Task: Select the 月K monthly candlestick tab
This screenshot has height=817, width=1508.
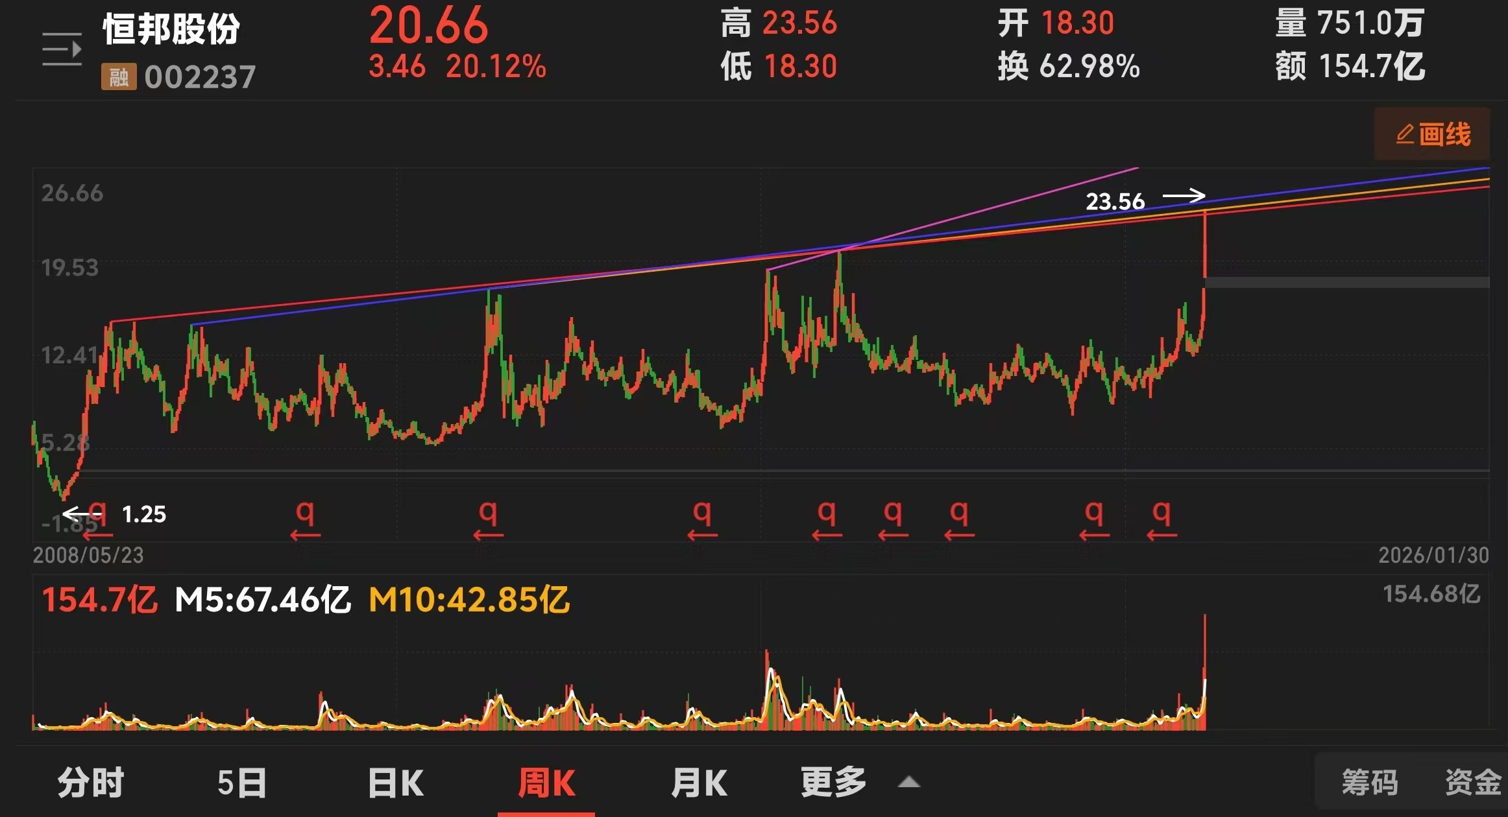Action: pyautogui.click(x=699, y=782)
